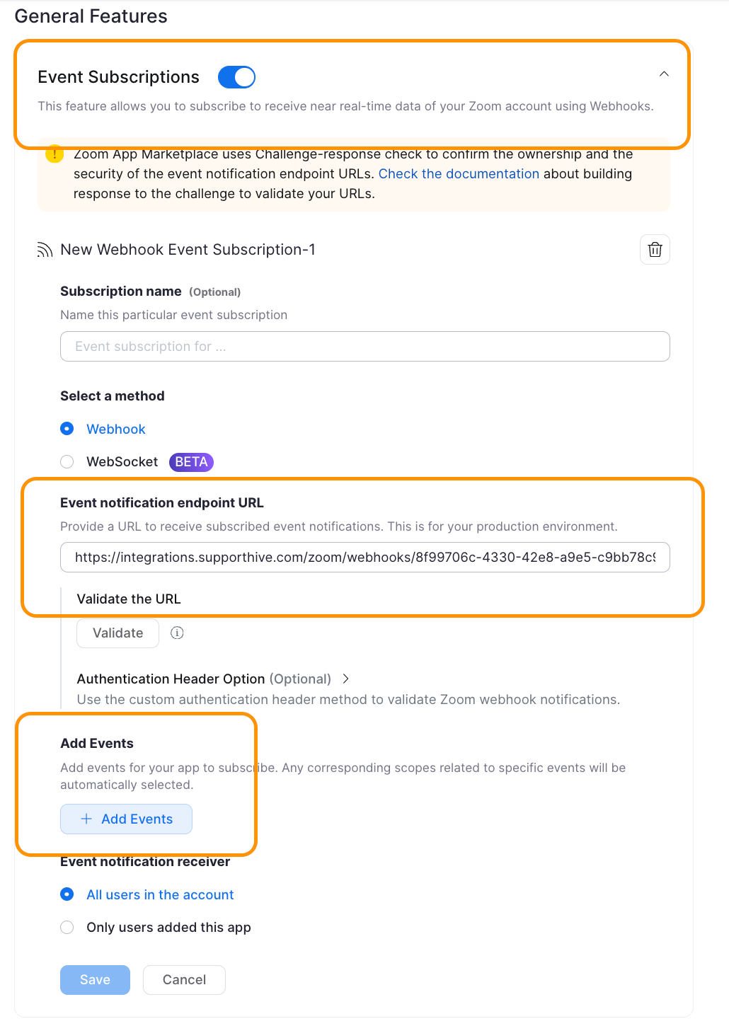Click the webhook feed icon by subscription title
729x1026 pixels.
click(x=45, y=250)
